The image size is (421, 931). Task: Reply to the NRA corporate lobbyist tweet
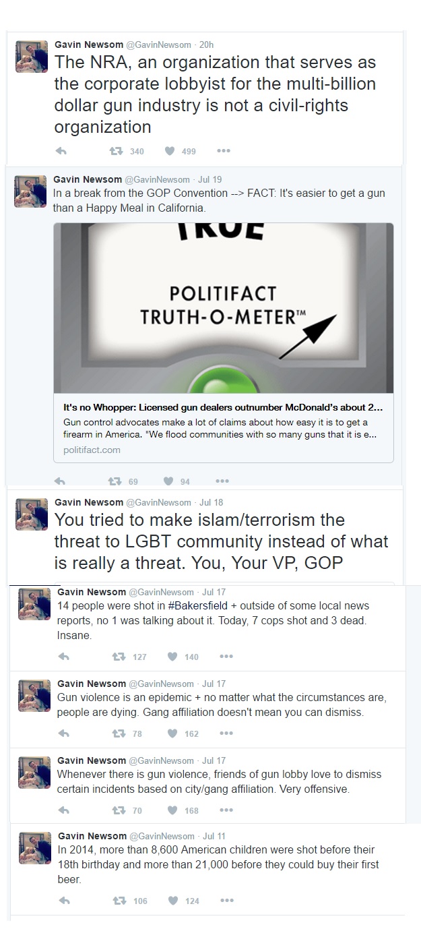click(61, 151)
